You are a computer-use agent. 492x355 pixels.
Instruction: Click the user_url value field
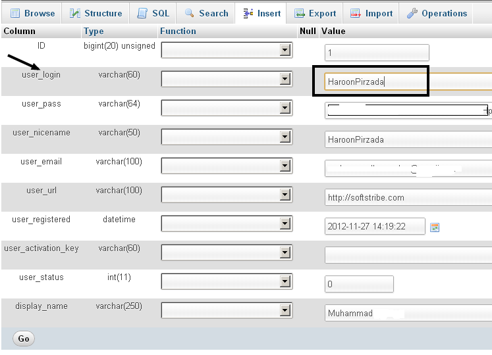[x=408, y=197]
